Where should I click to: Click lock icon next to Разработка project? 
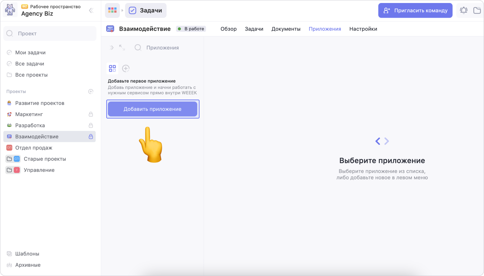(91, 126)
